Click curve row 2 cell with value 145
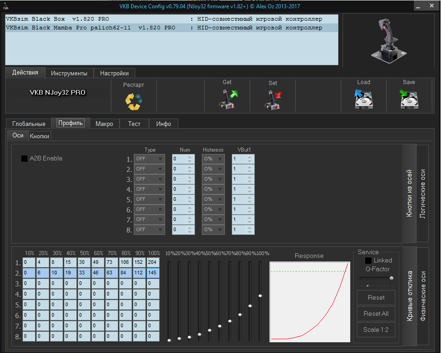Viewport: 441px width, 353px height. coord(153,273)
